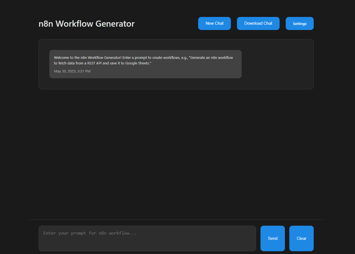Send the prompt

273,238
